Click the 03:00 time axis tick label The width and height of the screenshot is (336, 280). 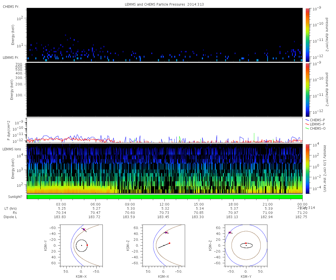61,204
